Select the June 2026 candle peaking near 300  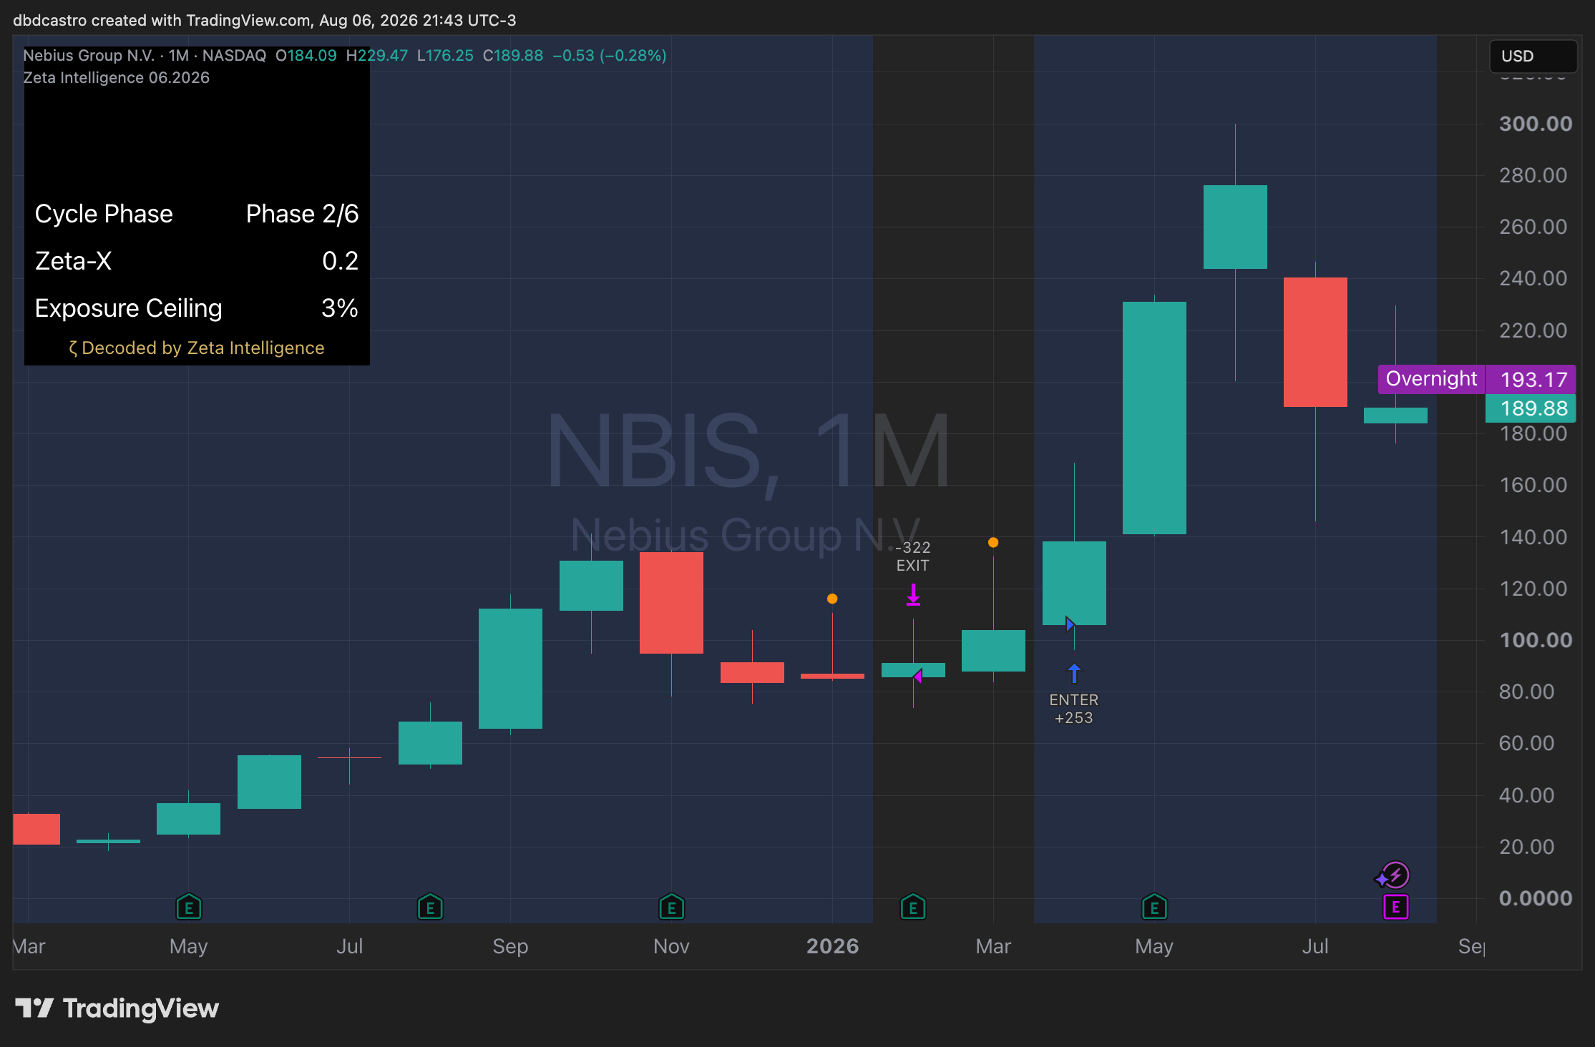(1235, 227)
